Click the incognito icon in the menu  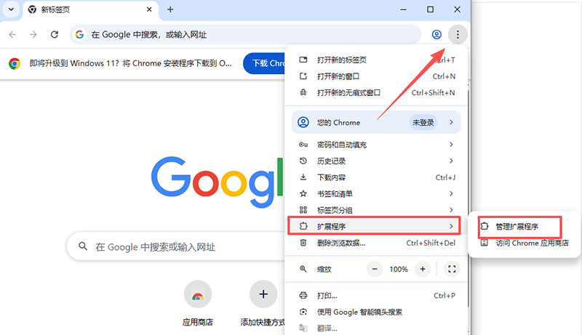303,92
